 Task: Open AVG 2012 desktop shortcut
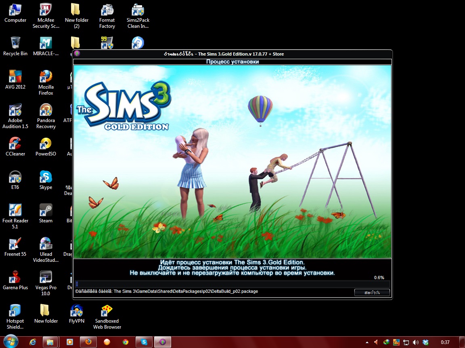[x=15, y=80]
